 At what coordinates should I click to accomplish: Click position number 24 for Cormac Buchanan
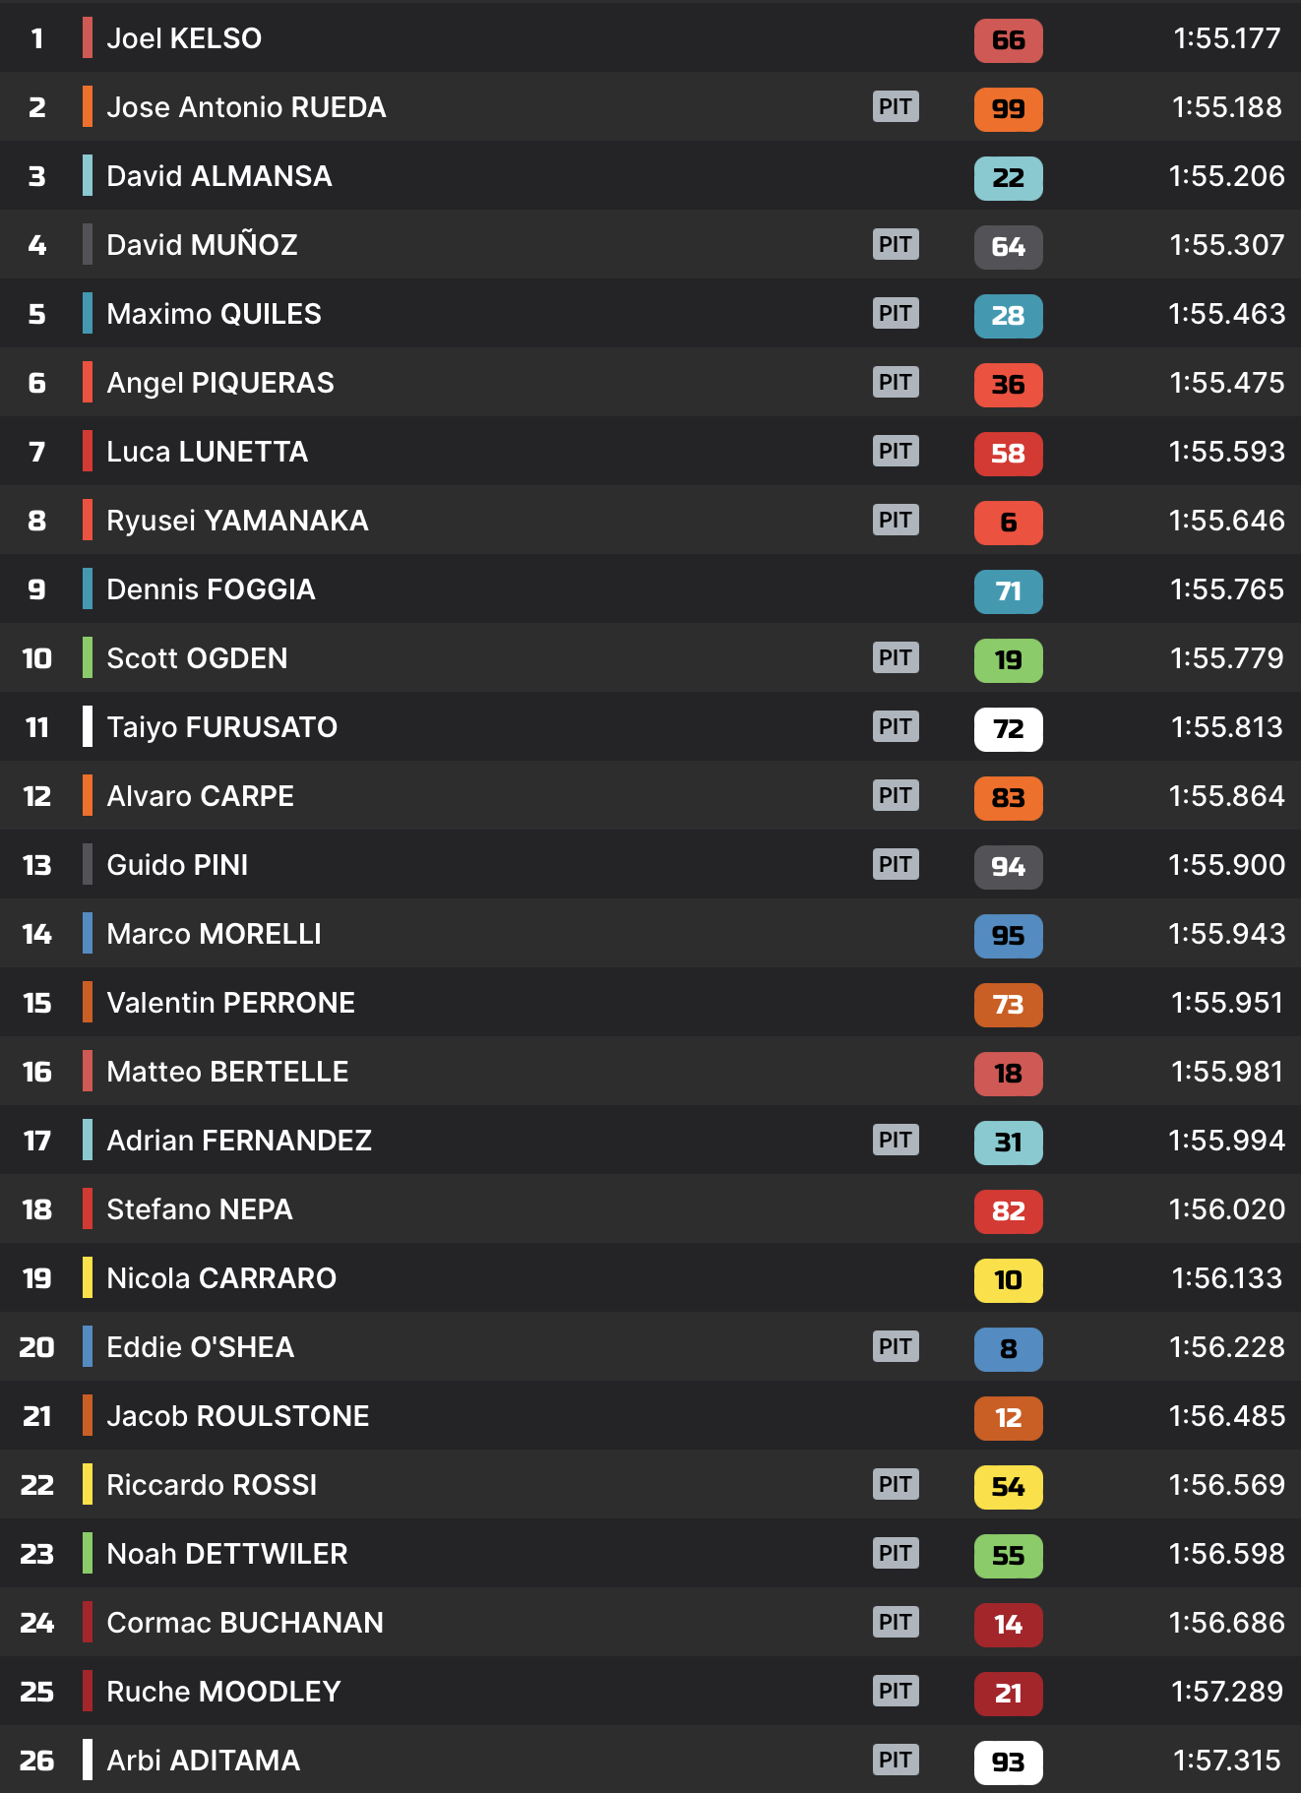point(37,1623)
